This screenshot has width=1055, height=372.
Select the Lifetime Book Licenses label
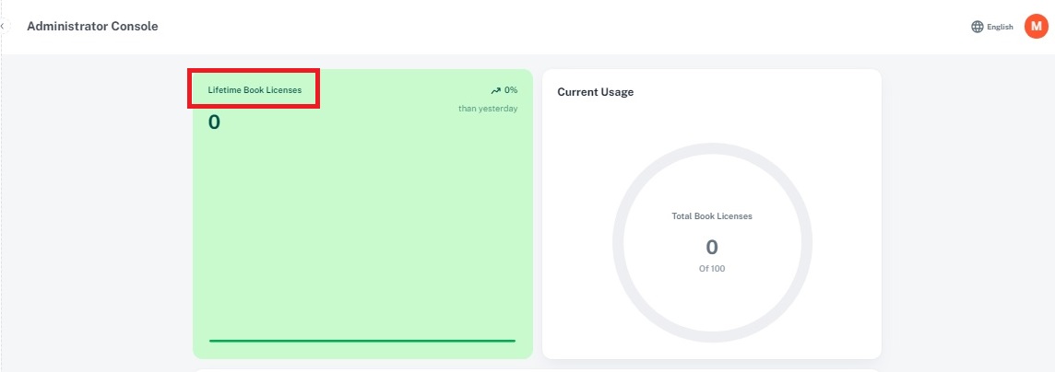pos(255,90)
